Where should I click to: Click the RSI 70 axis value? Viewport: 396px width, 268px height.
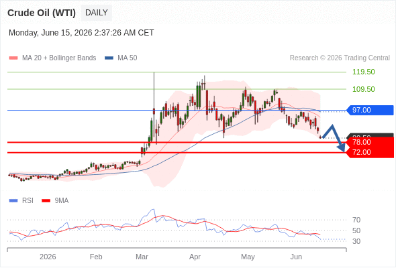coord(356,220)
